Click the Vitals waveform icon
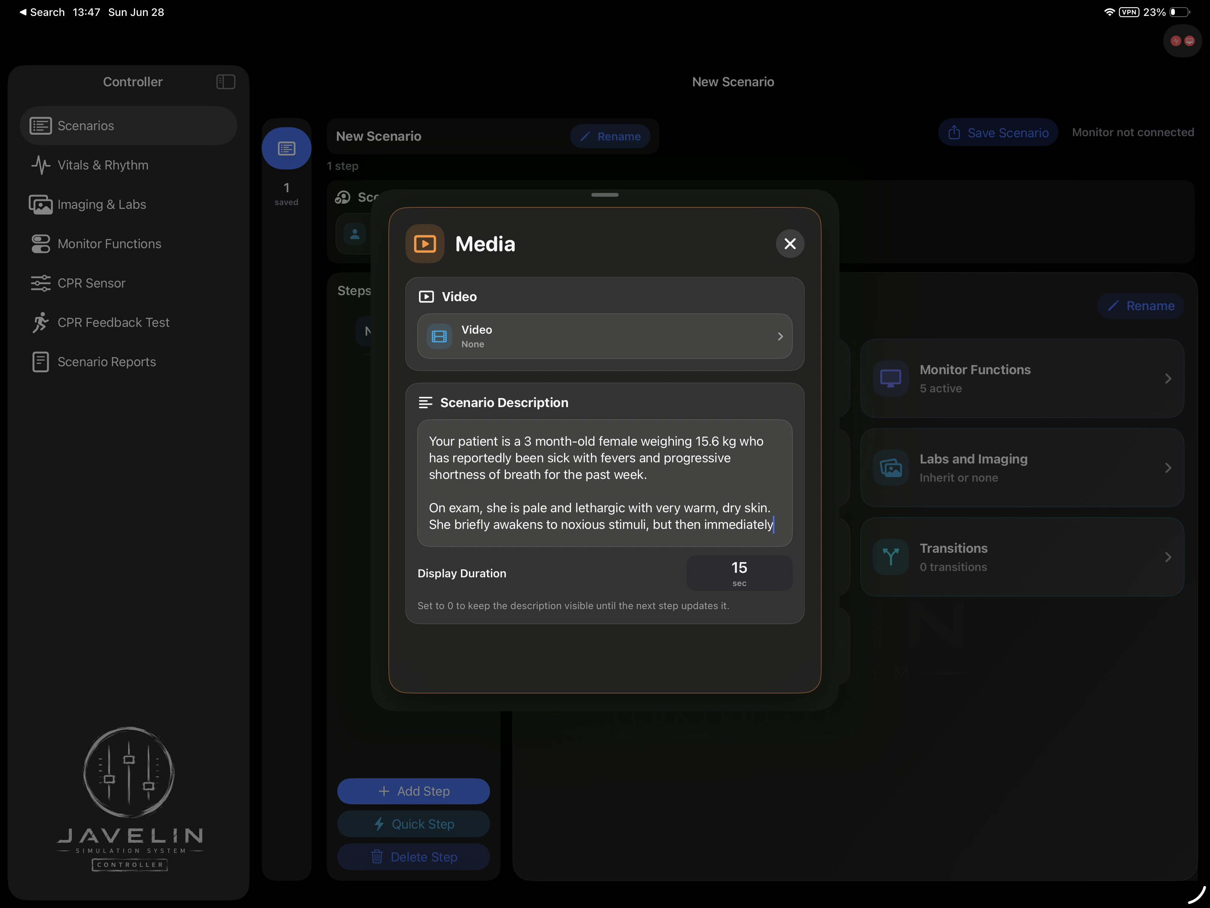This screenshot has height=908, width=1210. [x=40, y=165]
